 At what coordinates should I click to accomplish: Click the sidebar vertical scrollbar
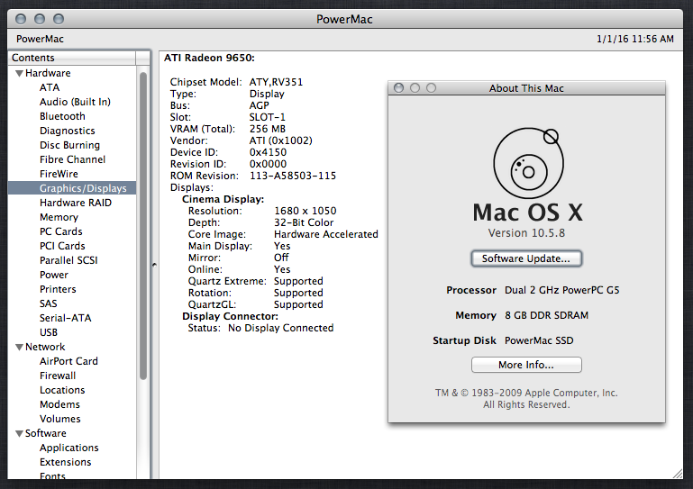143,225
